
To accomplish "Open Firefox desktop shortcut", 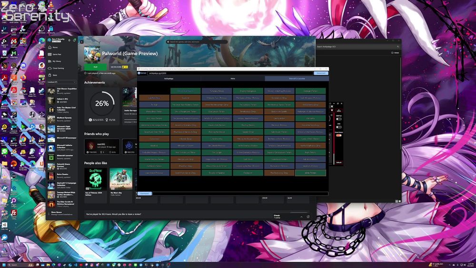I will [23, 79].
